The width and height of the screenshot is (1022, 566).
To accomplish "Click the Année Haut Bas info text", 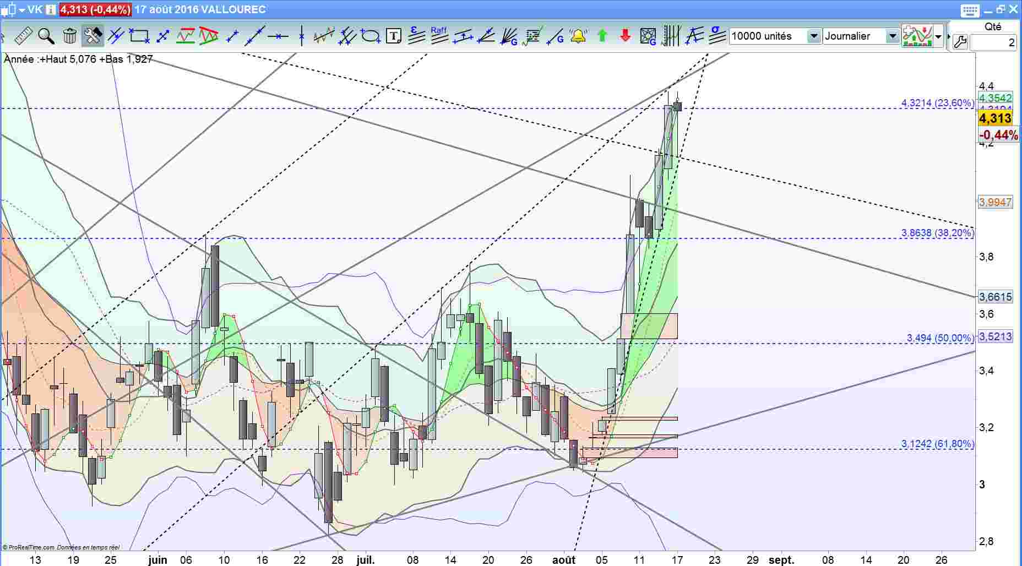I will (x=78, y=59).
